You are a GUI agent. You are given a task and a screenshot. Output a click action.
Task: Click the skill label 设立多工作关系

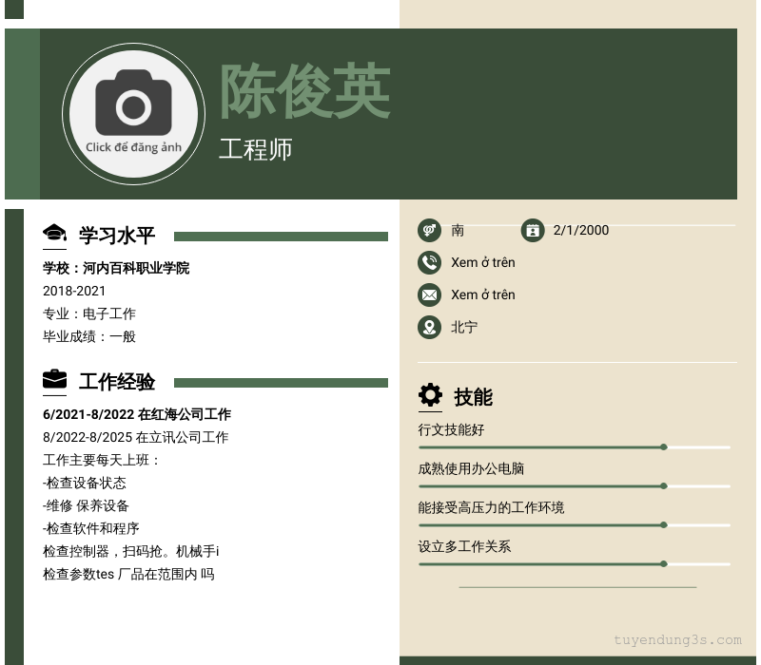tap(464, 547)
